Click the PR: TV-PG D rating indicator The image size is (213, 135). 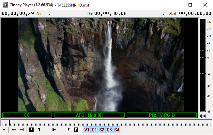(x=162, y=115)
